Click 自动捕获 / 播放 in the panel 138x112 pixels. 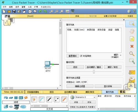94,67
